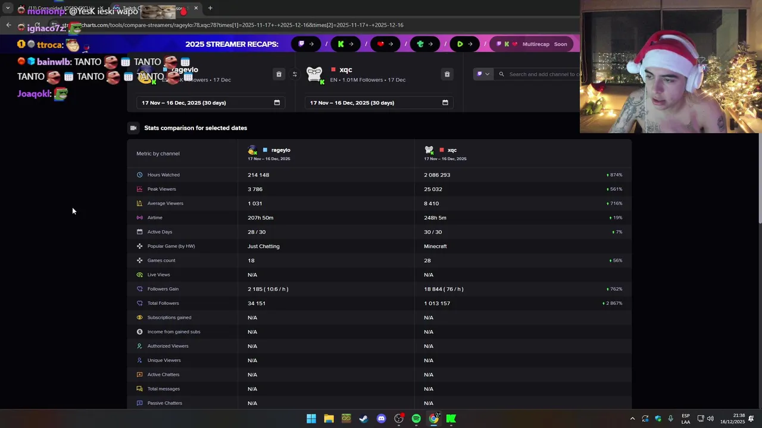Click the Average Viewers icon
The image size is (762, 428).
click(139, 203)
